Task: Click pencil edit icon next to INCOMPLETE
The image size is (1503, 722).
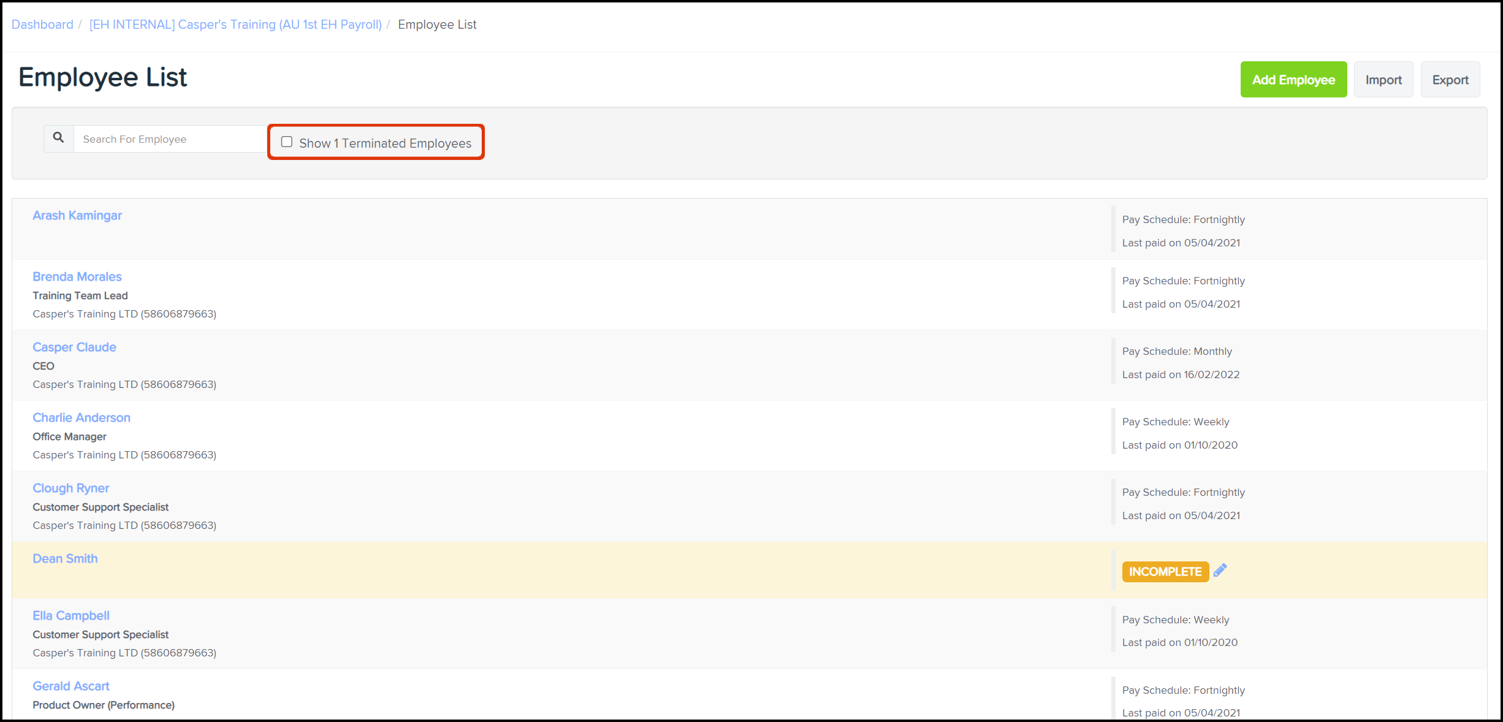Action: [1220, 571]
